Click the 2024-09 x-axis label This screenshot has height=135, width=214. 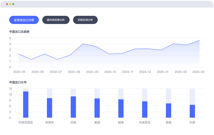click(92, 72)
